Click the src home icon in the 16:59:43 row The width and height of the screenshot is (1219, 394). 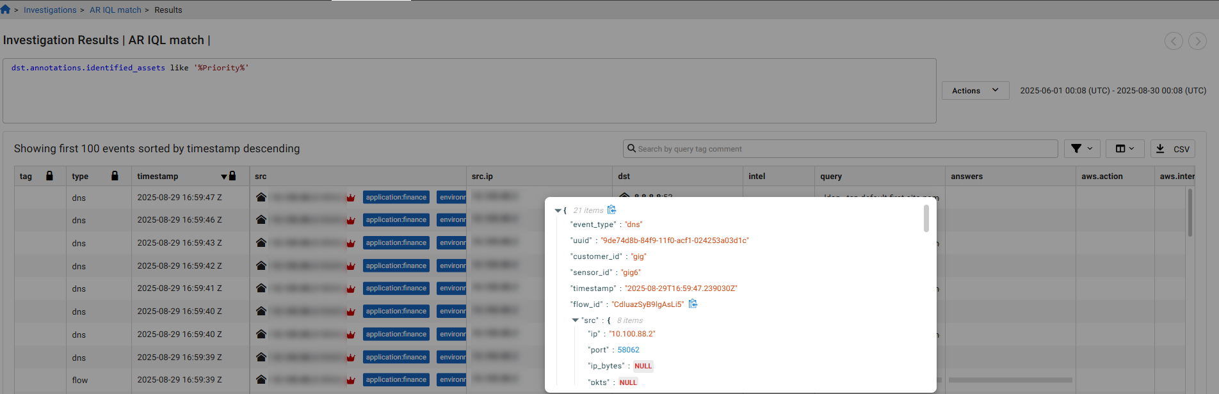tap(261, 243)
